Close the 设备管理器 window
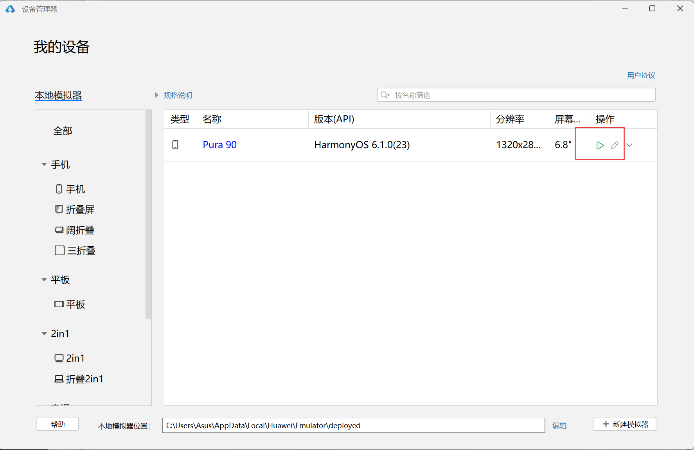Screen dimensions: 694x450 (x=680, y=9)
